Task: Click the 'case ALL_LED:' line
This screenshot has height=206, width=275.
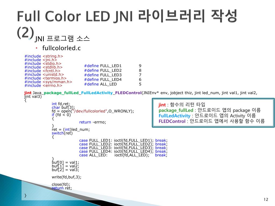Action: [x=123, y=155]
